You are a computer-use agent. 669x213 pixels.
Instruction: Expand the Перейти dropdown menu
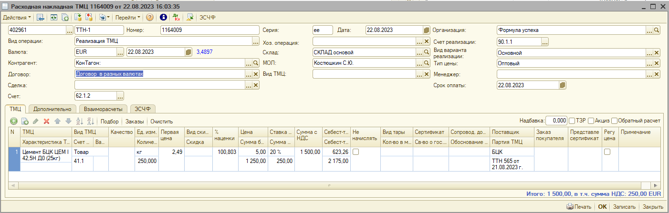click(x=127, y=17)
